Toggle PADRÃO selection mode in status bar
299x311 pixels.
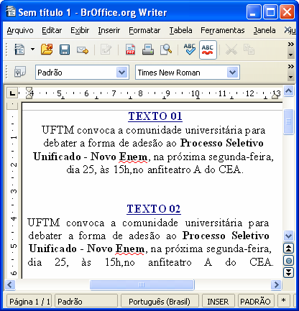click(256, 302)
